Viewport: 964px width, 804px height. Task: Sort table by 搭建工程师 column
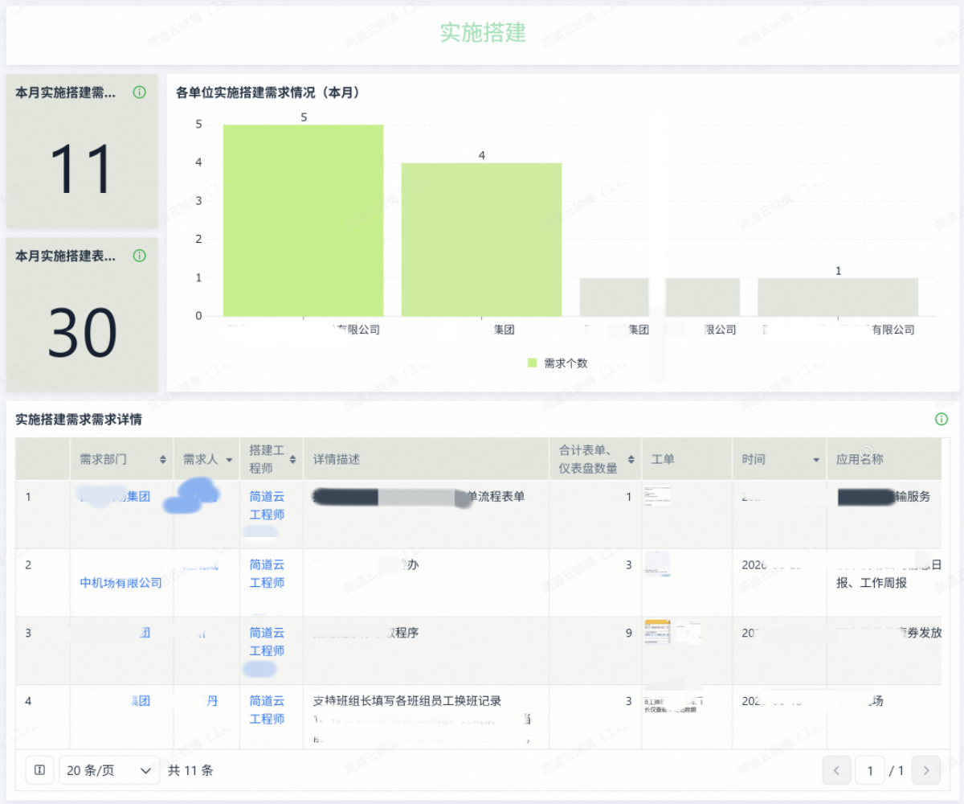[x=293, y=460]
